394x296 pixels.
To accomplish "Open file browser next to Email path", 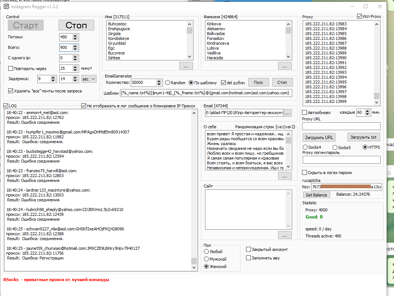I will click(x=288, y=113).
